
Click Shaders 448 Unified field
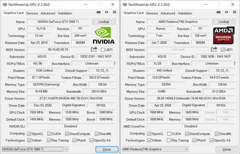click(164, 70)
